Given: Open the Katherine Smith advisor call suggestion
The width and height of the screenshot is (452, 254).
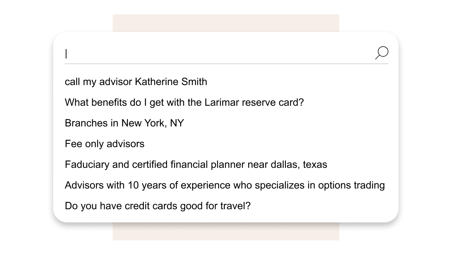Looking at the screenshot, I should (136, 82).
